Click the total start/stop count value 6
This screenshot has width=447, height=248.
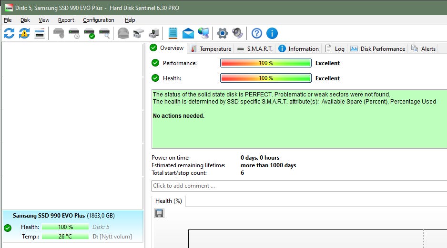(242, 173)
